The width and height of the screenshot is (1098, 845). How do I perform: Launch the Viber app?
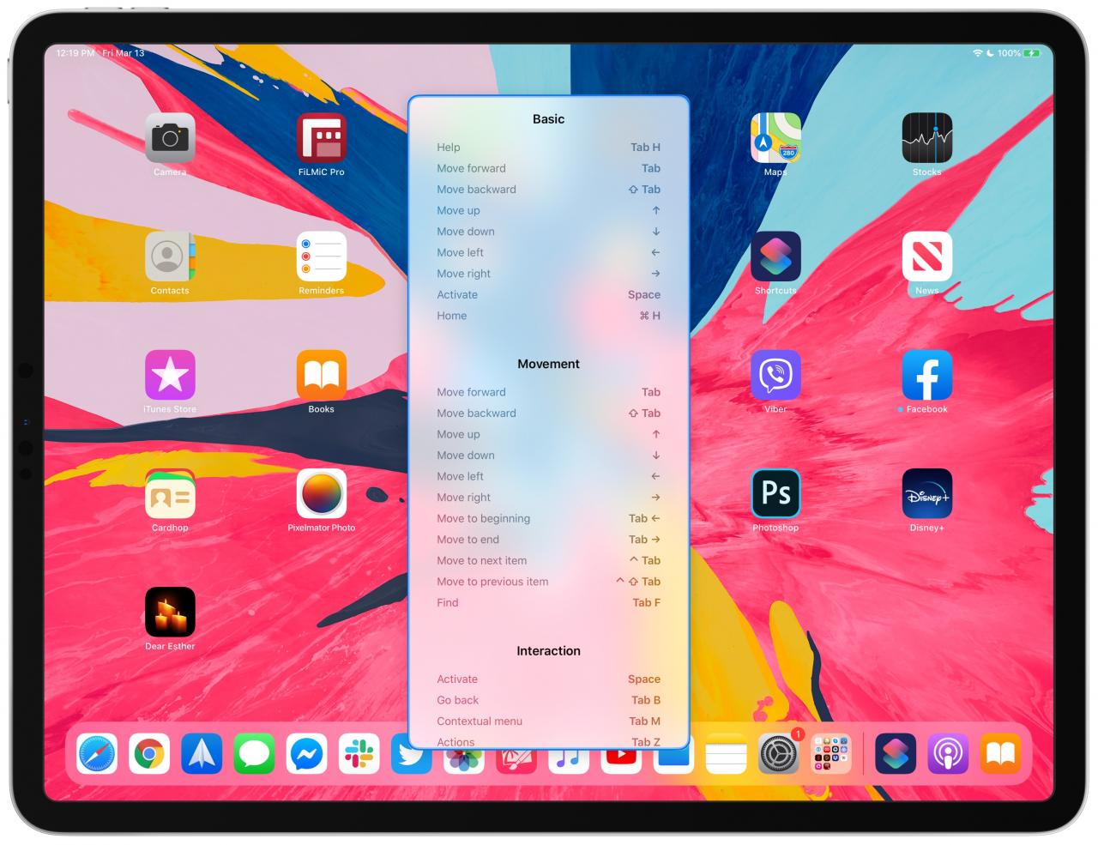(775, 375)
